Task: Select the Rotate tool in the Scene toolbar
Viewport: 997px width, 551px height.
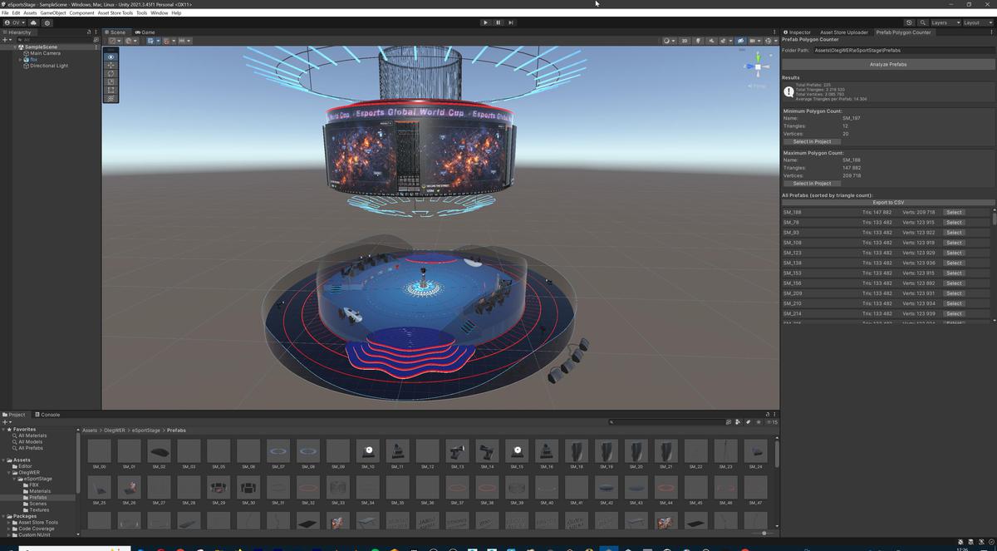Action: [x=111, y=73]
